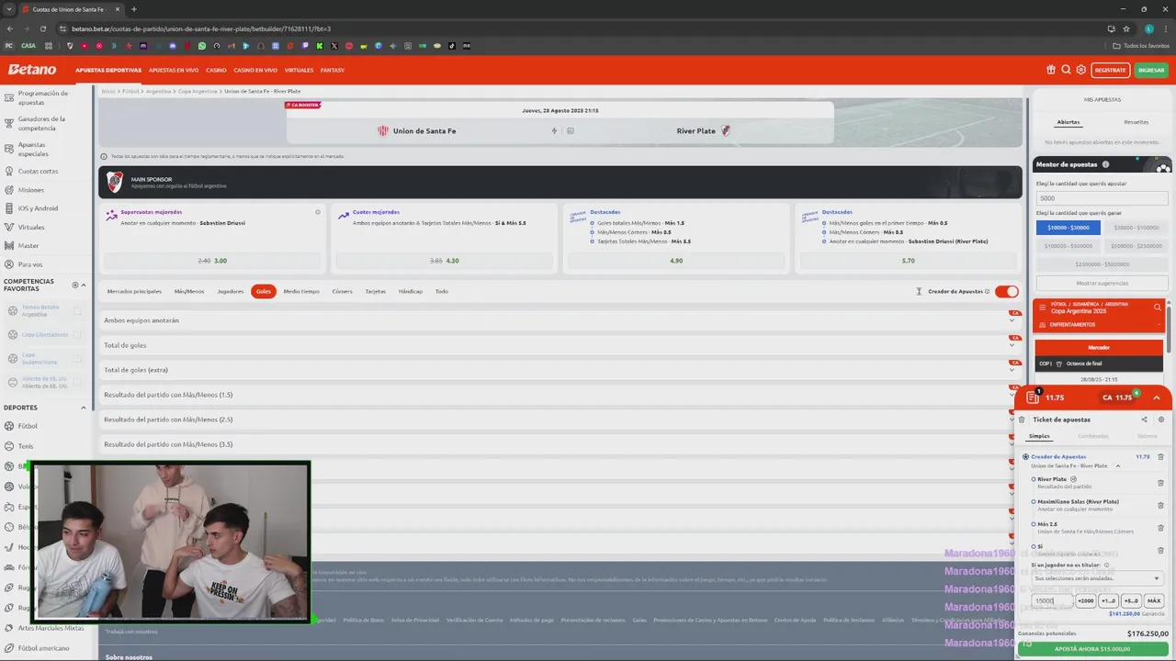Viewport: 1176px width, 661px height.
Task: Delete the Creador de Apuestas bet
Action: coord(1160,456)
